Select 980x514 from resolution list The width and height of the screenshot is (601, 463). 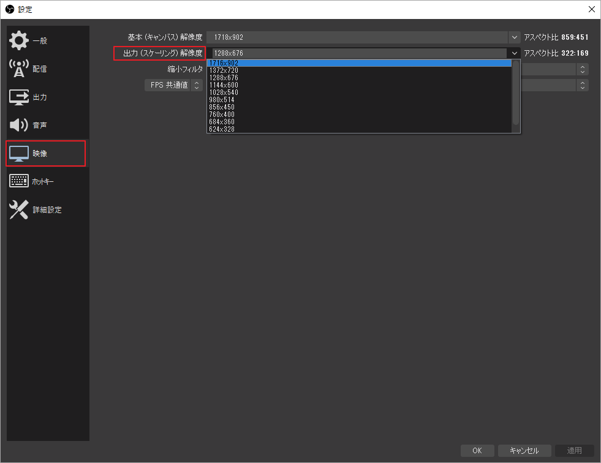359,100
